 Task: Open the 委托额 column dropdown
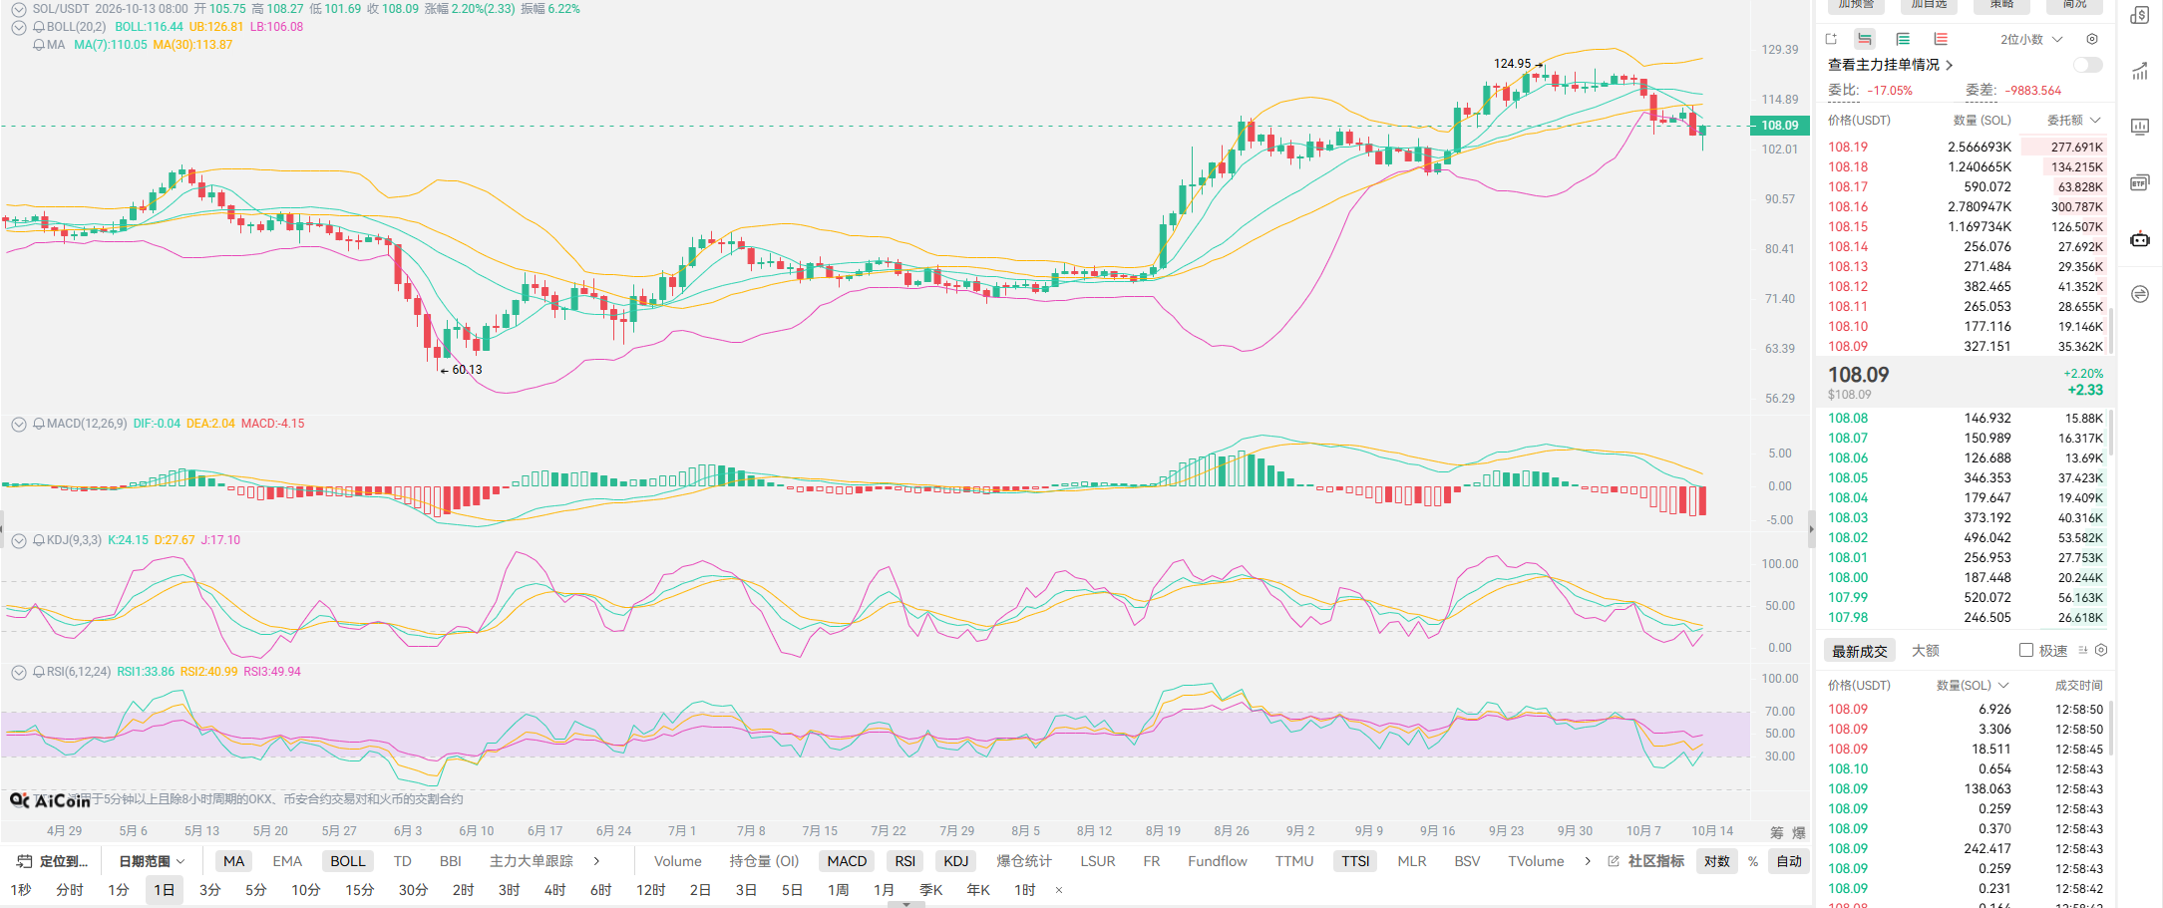(x=2074, y=120)
